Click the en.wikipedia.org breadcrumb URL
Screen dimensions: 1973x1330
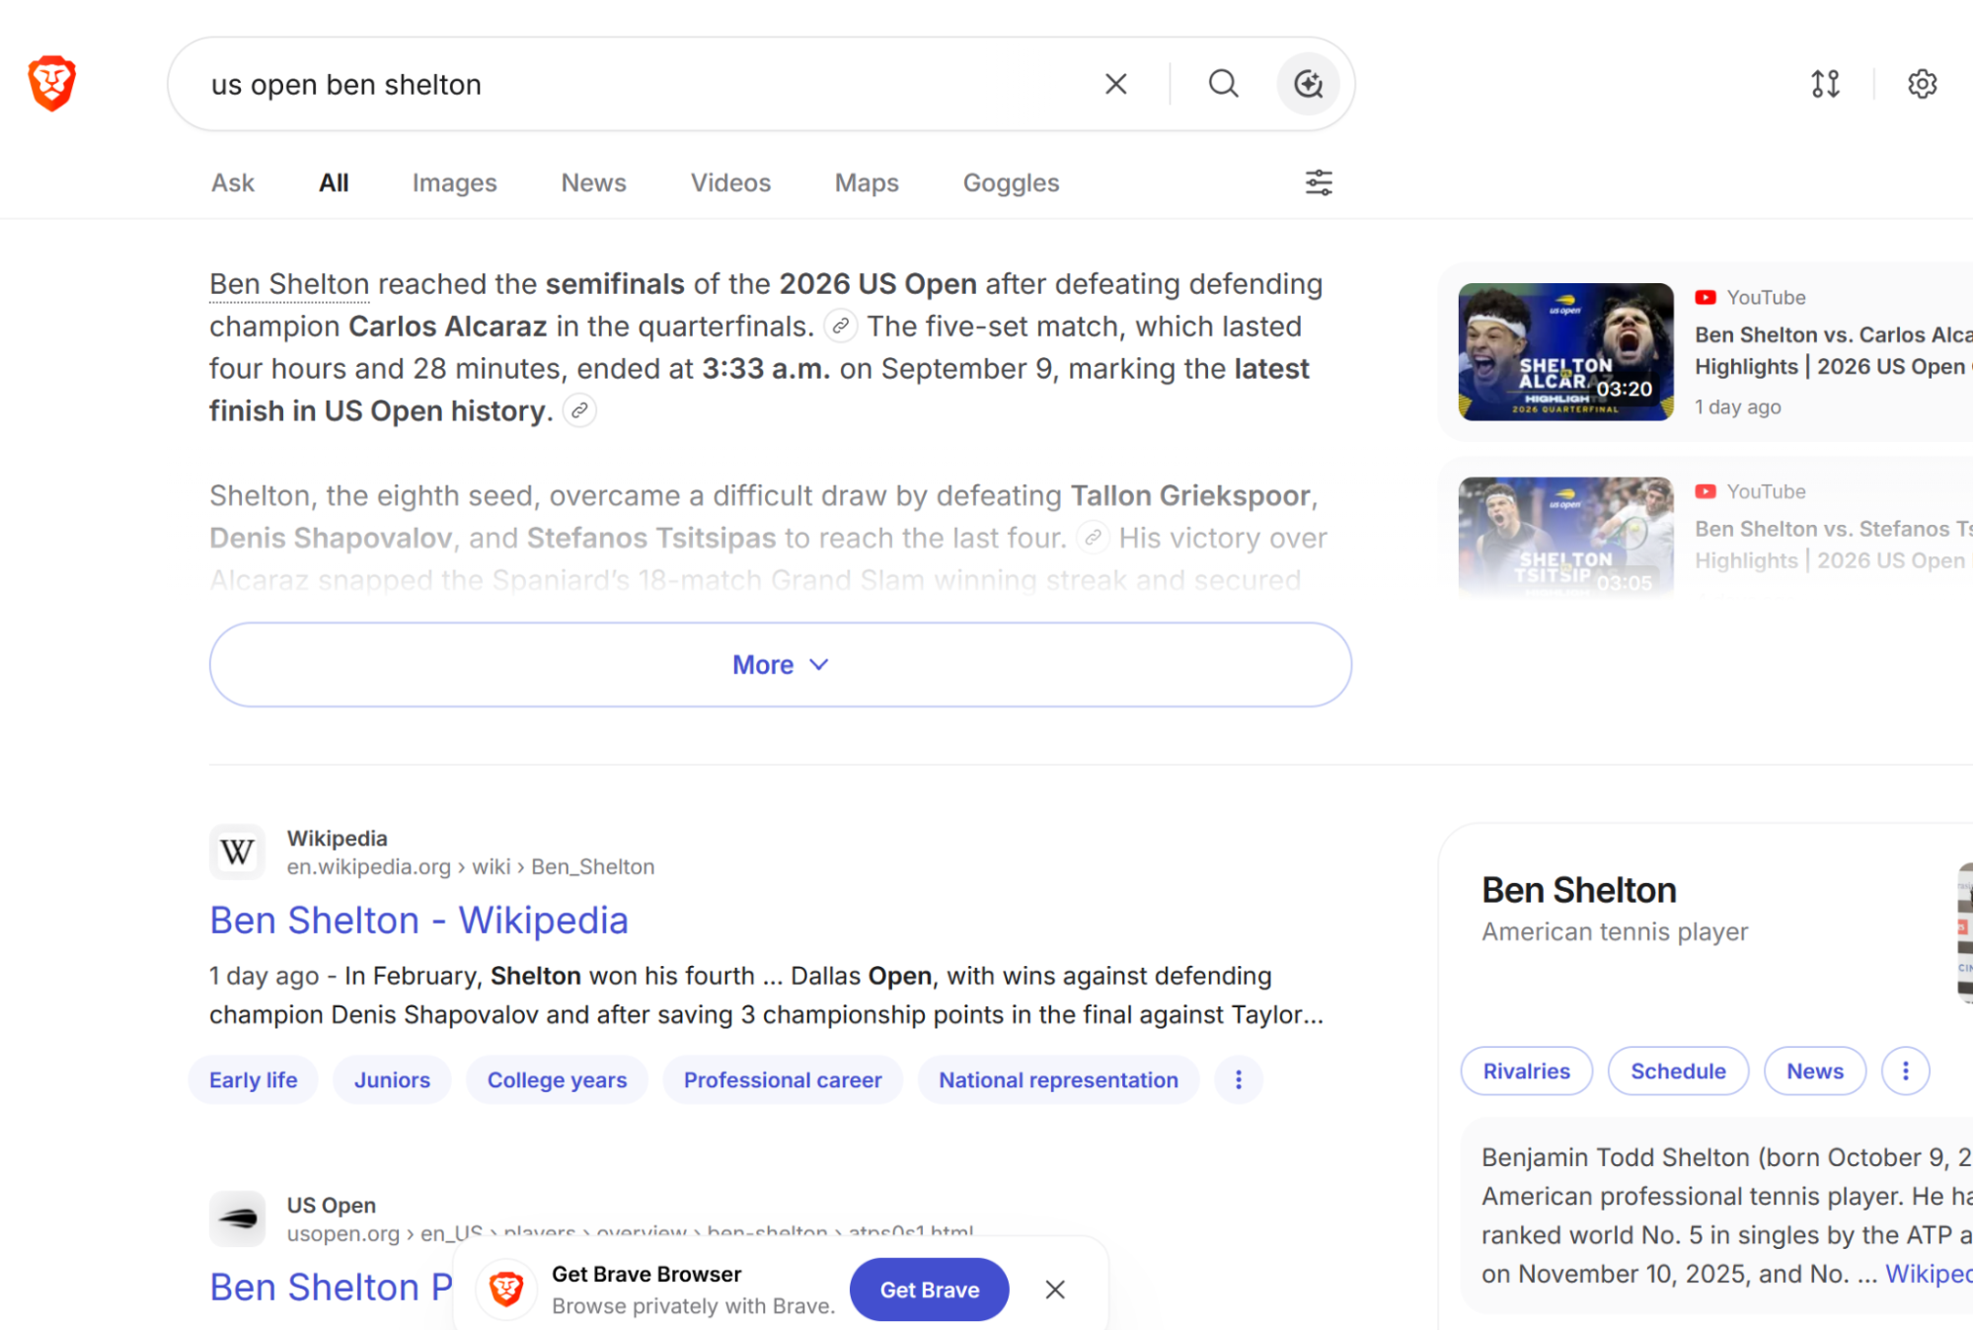[470, 866]
